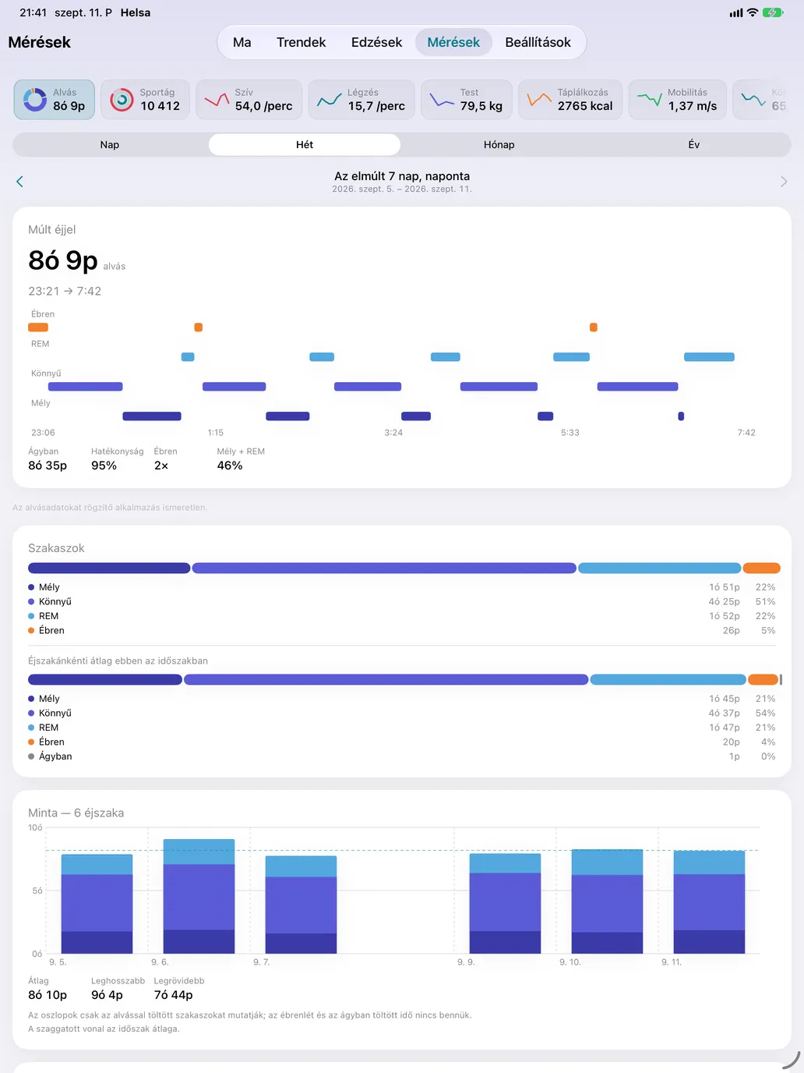Viewport: 804px width, 1073px height.
Task: Go to previous week with left chevron
Action: tap(19, 182)
